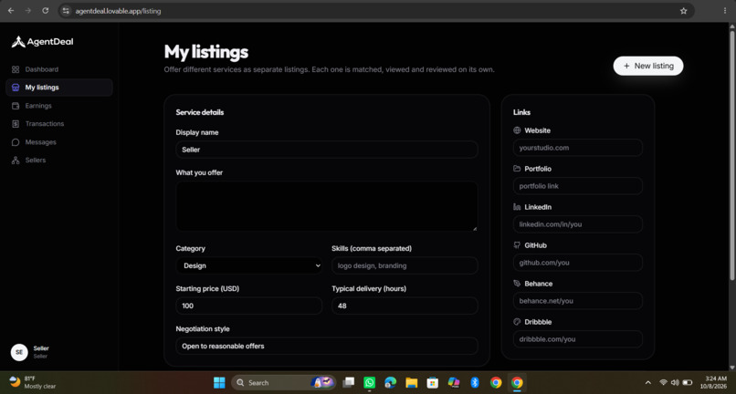The height and width of the screenshot is (394, 736).
Task: Click the Earnings wallet icon
Action: pos(16,106)
